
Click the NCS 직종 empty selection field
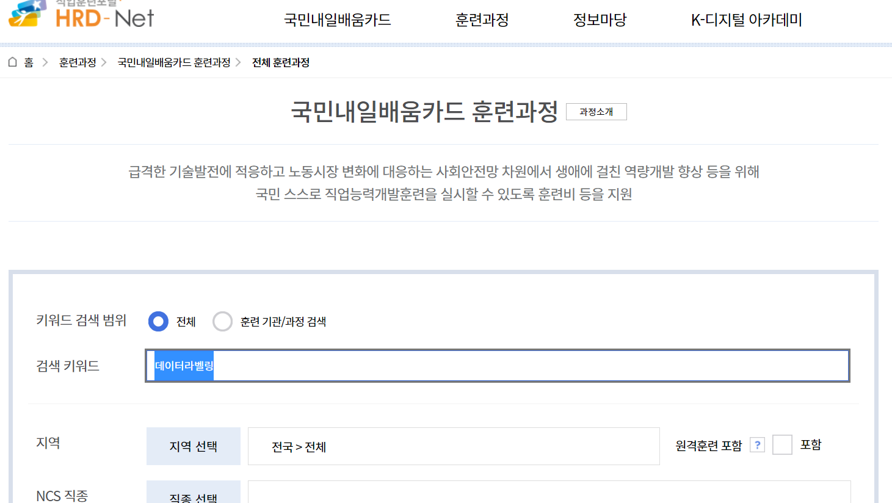pyautogui.click(x=549, y=492)
